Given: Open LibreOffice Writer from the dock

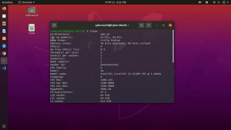Looking at the screenshot, I should [x=4, y=31].
